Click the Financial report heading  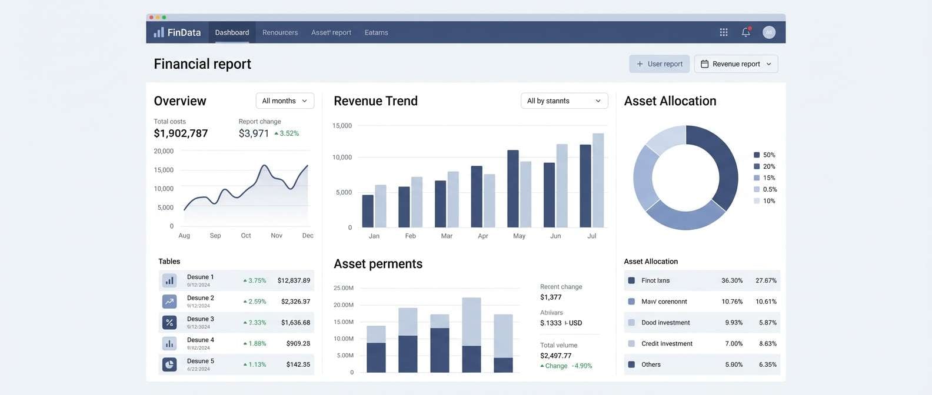(x=202, y=64)
